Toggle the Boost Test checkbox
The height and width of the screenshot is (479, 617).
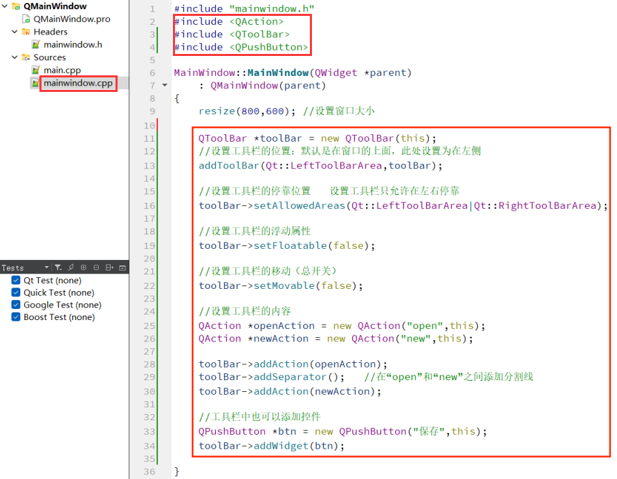coord(16,317)
